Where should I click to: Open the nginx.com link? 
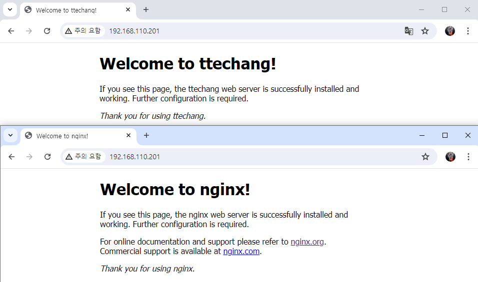click(x=241, y=252)
